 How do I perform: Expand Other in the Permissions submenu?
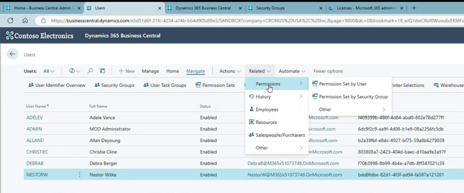[x=350, y=109]
